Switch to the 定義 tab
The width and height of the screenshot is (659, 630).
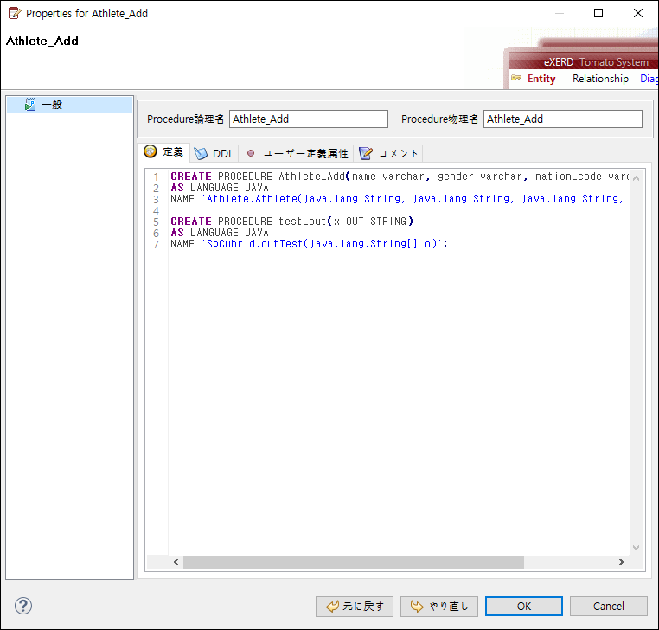(164, 152)
